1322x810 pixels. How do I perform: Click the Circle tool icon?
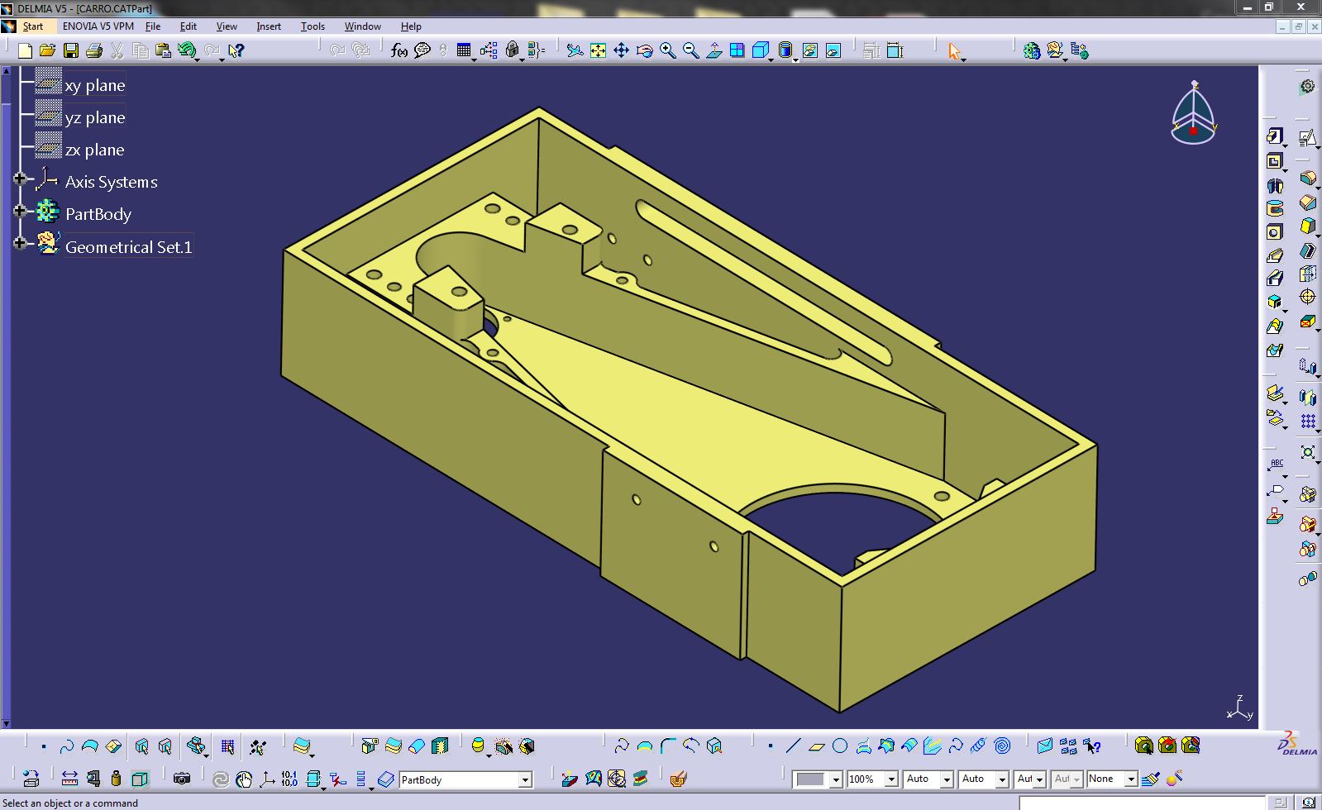pos(840,746)
